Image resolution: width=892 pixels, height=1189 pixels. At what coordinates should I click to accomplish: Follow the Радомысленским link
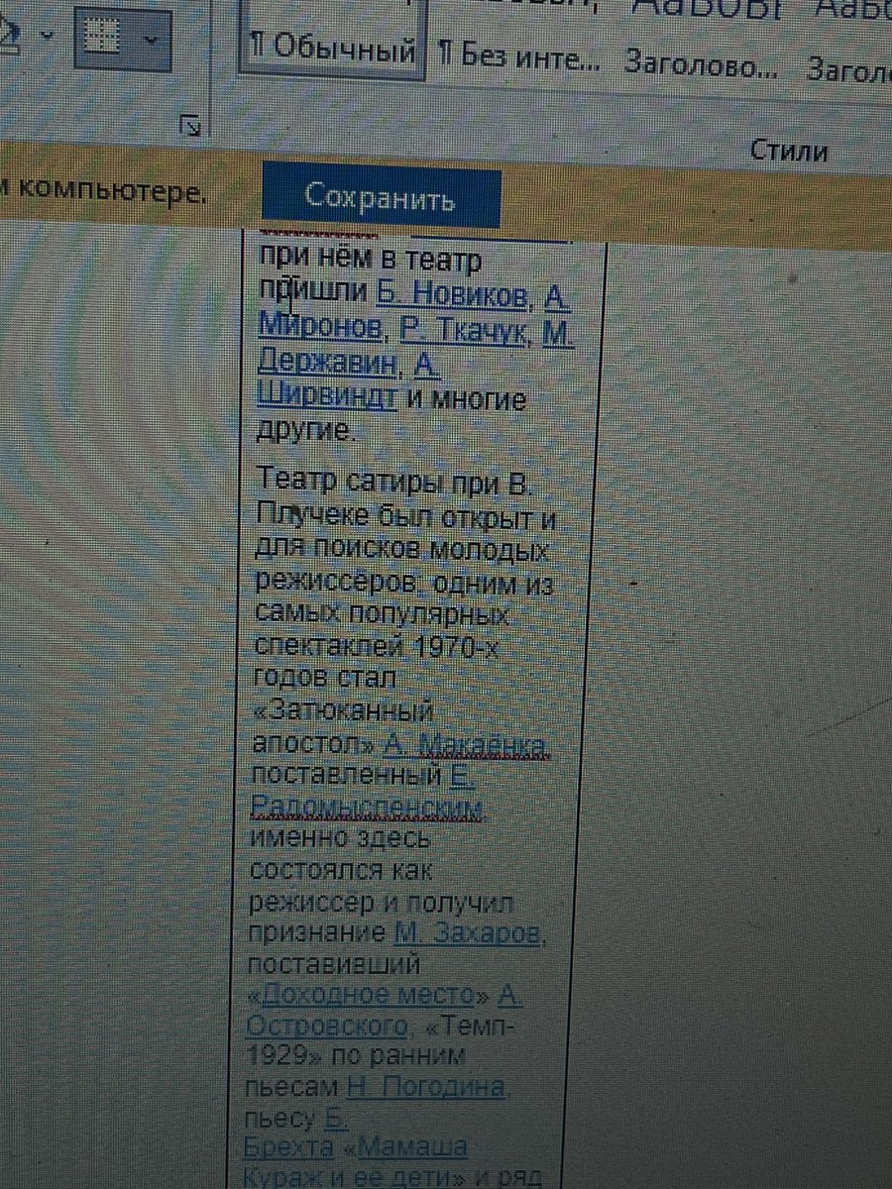click(367, 808)
